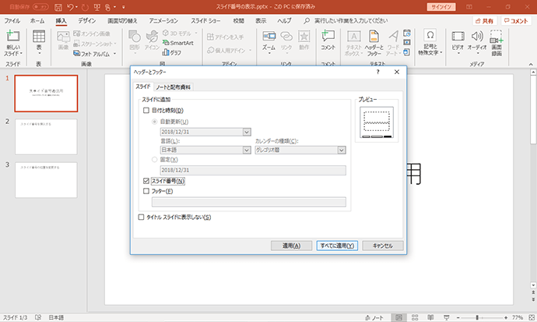The height and width of the screenshot is (322, 537).
Task: Open the Language (日本語) dropdown
Action: 247,150
